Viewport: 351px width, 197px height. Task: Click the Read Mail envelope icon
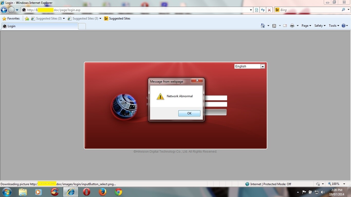(x=285, y=26)
